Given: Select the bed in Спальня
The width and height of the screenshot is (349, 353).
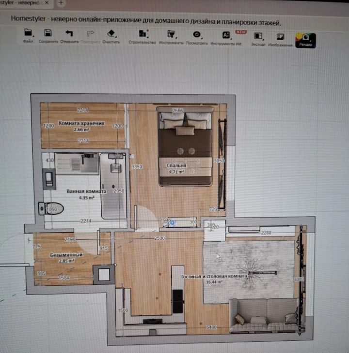Looking at the screenshot, I should click(185, 147).
